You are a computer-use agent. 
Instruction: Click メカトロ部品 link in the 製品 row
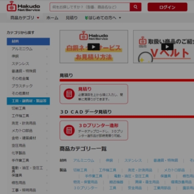[x=175, y=170]
